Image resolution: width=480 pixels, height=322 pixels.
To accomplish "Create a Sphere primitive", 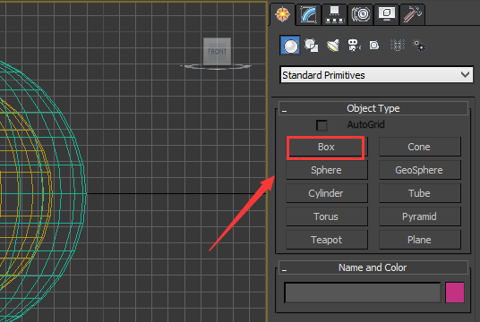I will coord(326,170).
